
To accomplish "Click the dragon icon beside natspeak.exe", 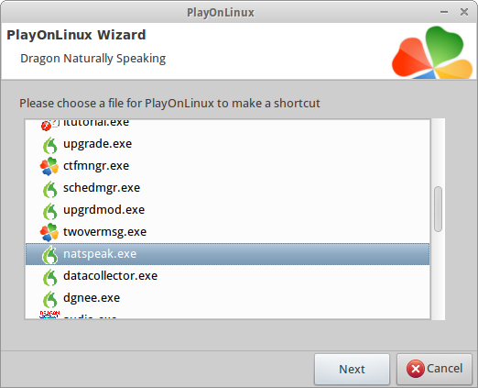I will [x=49, y=255].
